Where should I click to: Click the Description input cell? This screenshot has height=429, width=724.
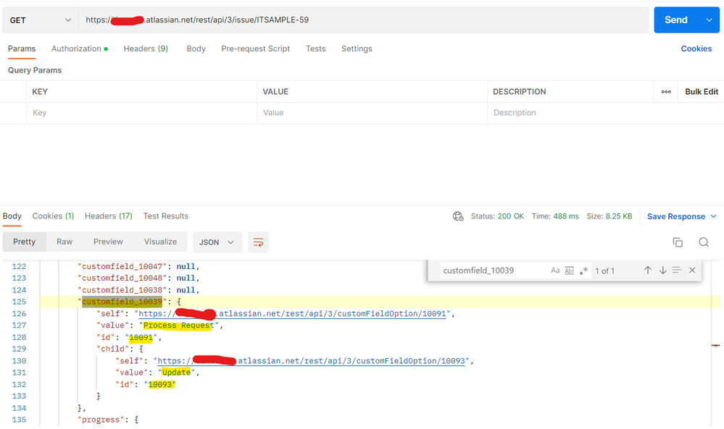click(605, 113)
